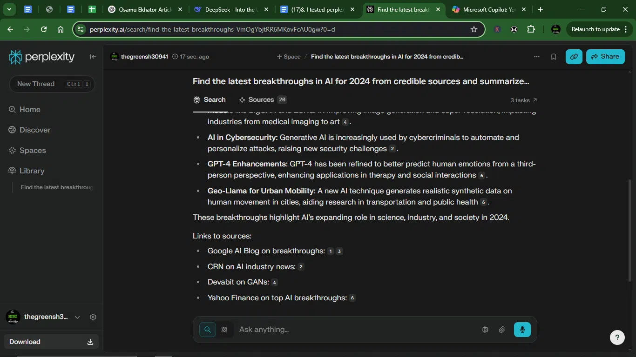
Task: Click the thread title in the breadcrumb
Action: coord(387,57)
